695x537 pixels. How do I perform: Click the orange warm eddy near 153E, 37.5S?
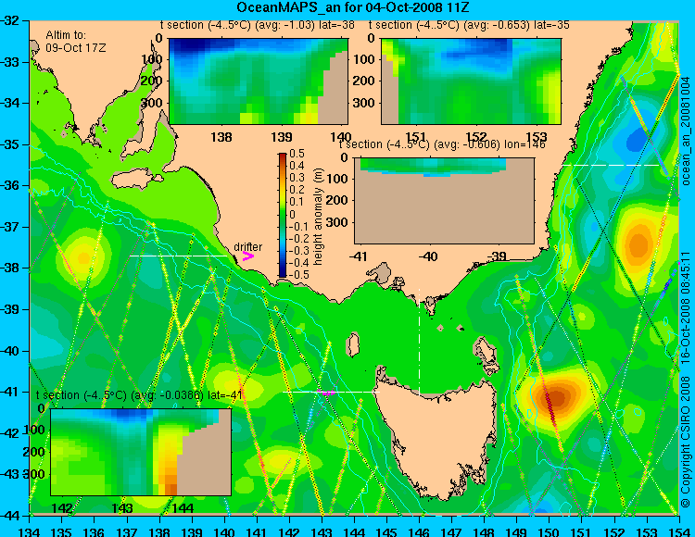click(x=638, y=244)
